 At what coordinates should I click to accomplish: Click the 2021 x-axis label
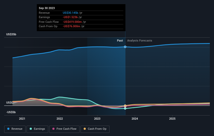click(22, 119)
